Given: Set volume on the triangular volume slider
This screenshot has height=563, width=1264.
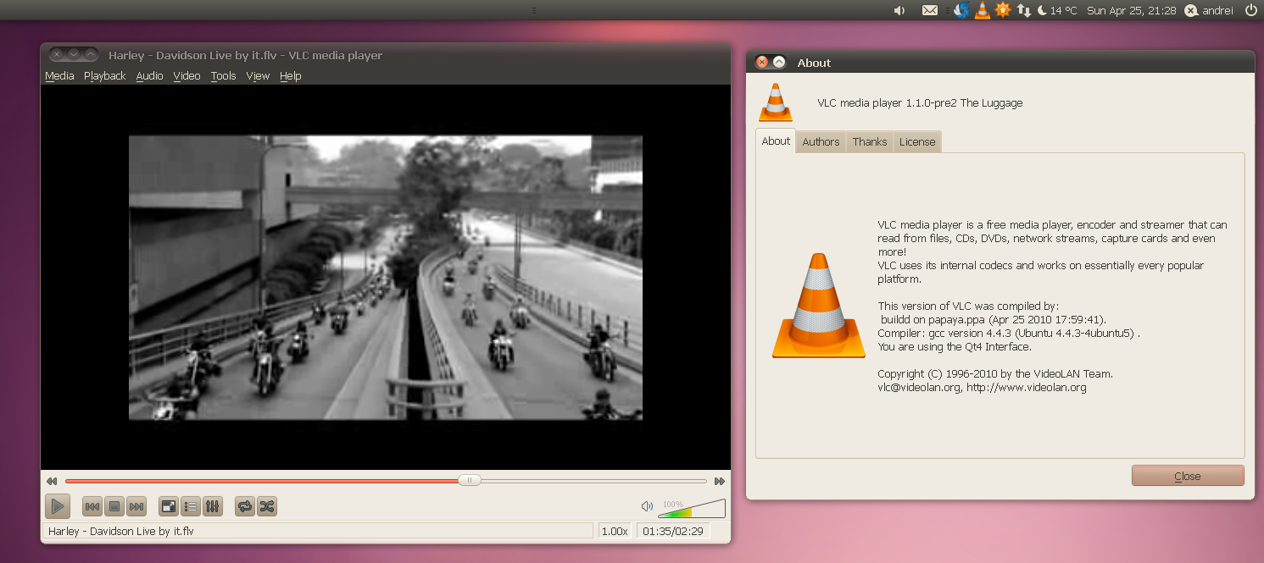Looking at the screenshot, I should pyautogui.click(x=692, y=508).
